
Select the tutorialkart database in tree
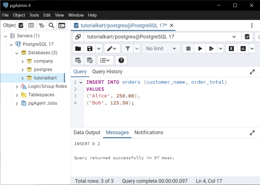coord(45,78)
